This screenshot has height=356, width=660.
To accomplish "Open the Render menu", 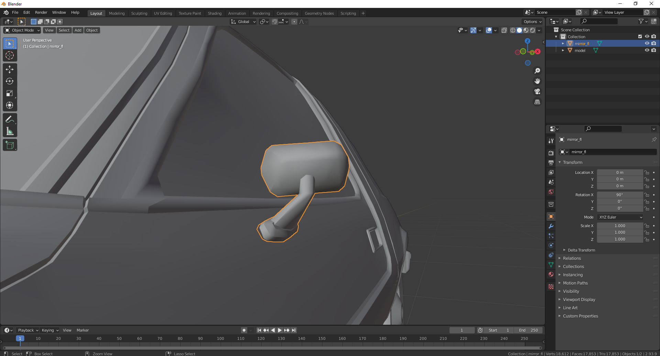I will tap(41, 12).
